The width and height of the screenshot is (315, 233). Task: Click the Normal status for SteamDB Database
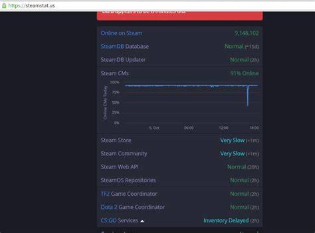(x=234, y=46)
